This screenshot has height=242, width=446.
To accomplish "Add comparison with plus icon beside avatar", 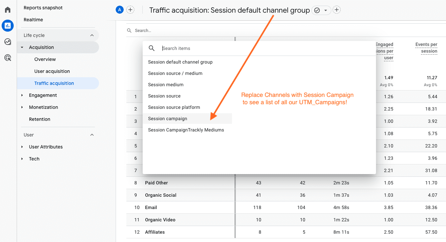I will [130, 10].
